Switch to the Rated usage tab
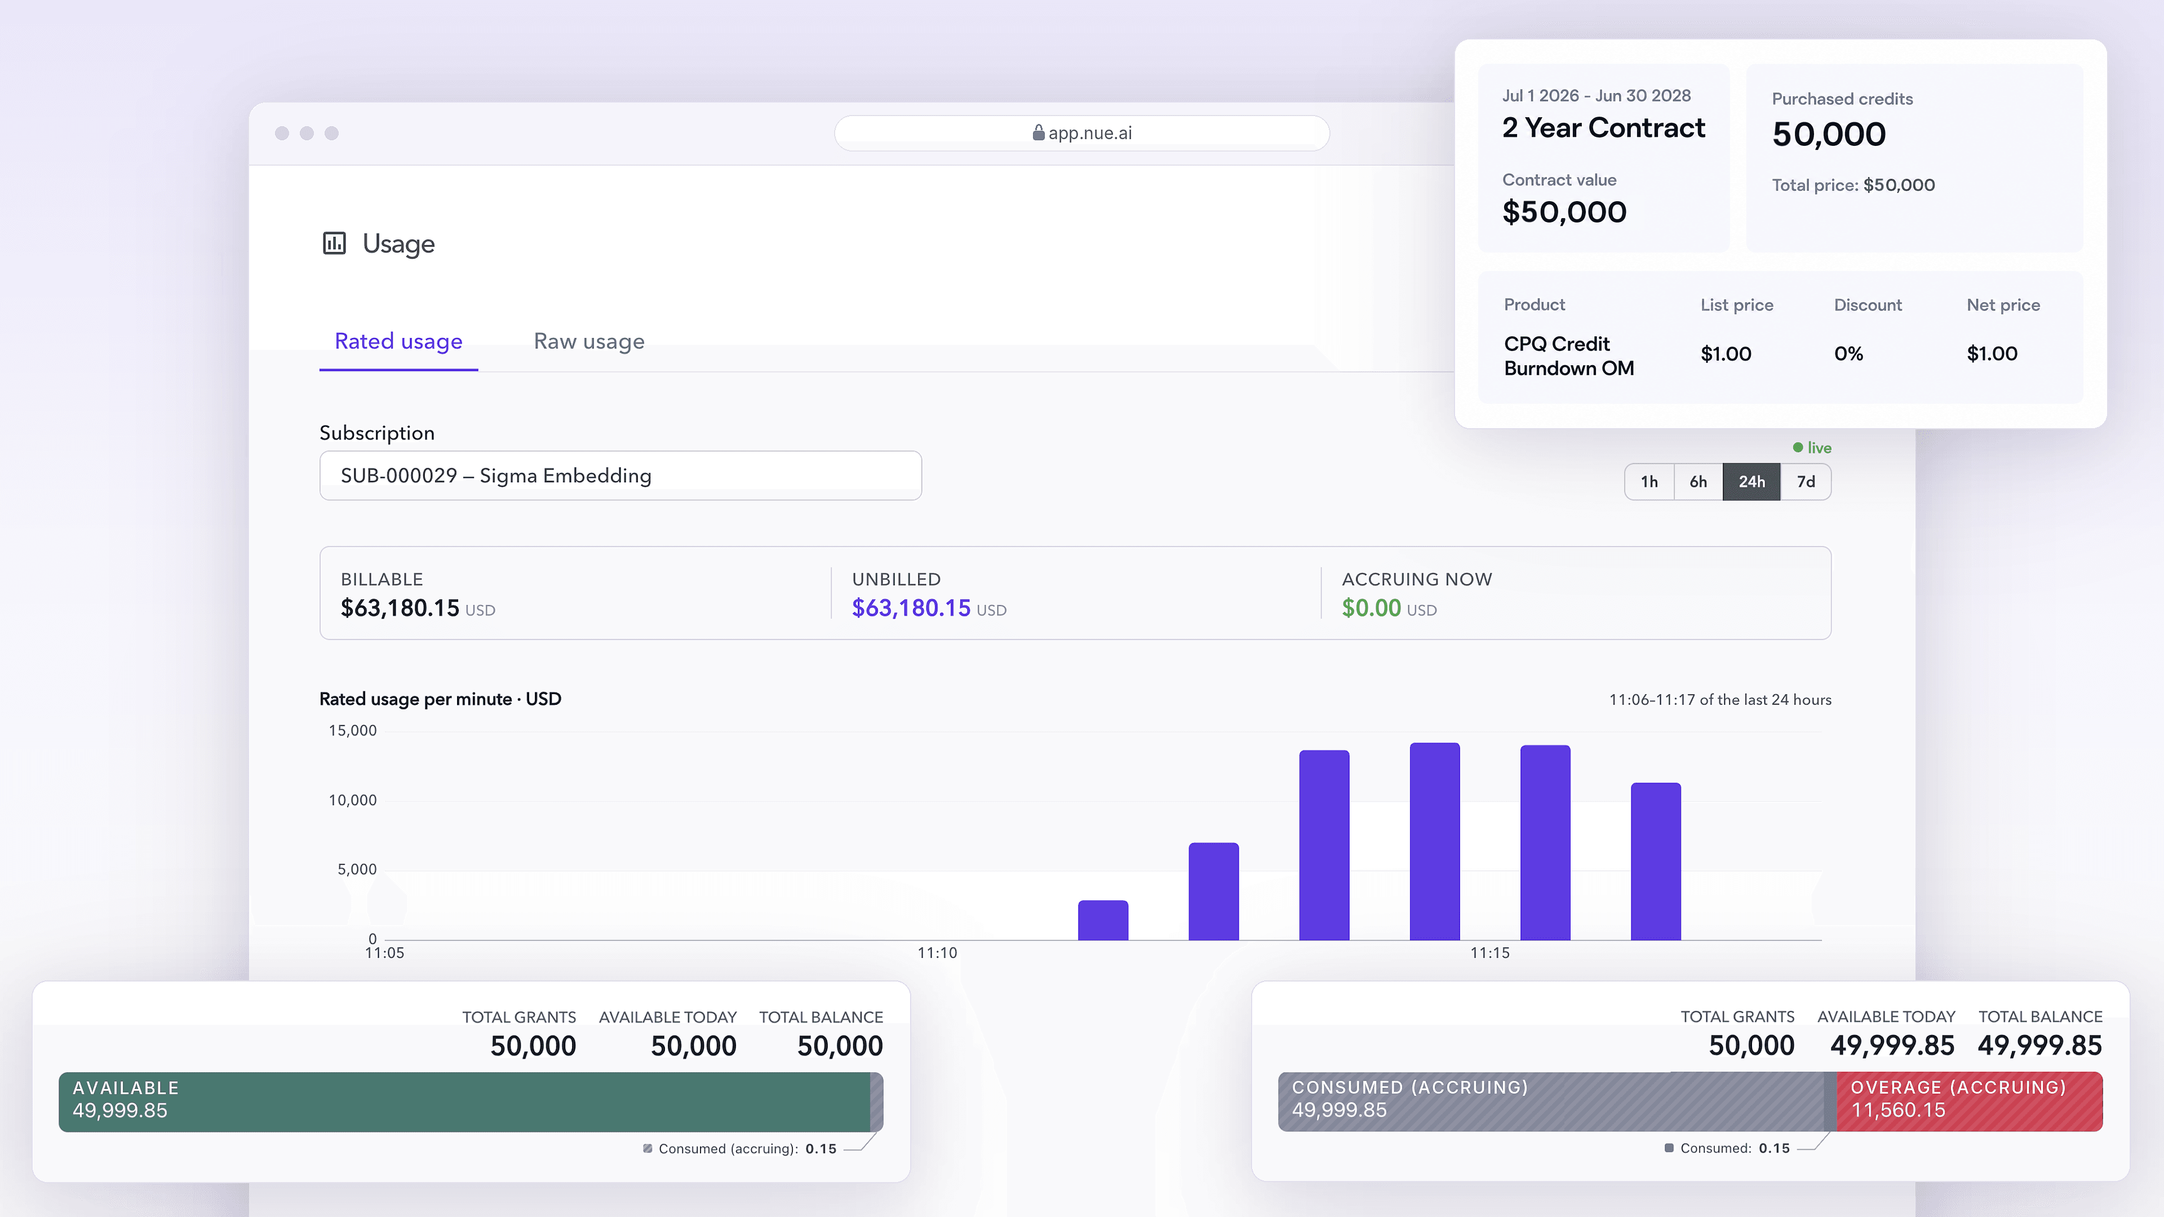 (x=398, y=341)
